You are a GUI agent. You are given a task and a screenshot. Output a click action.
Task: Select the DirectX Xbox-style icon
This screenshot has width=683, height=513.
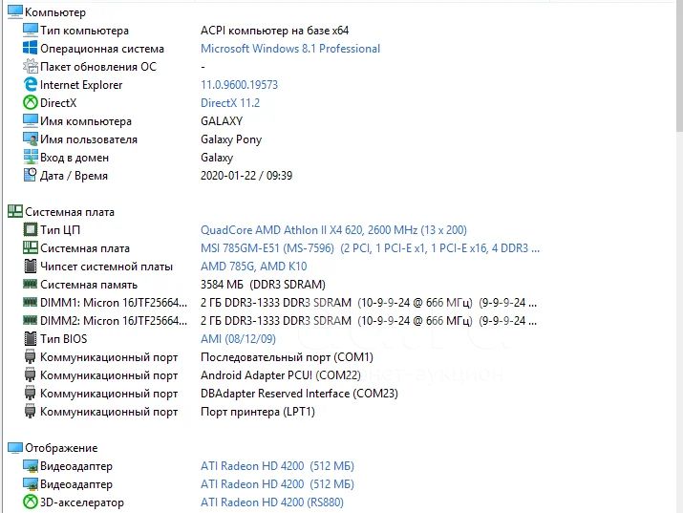pyautogui.click(x=30, y=102)
